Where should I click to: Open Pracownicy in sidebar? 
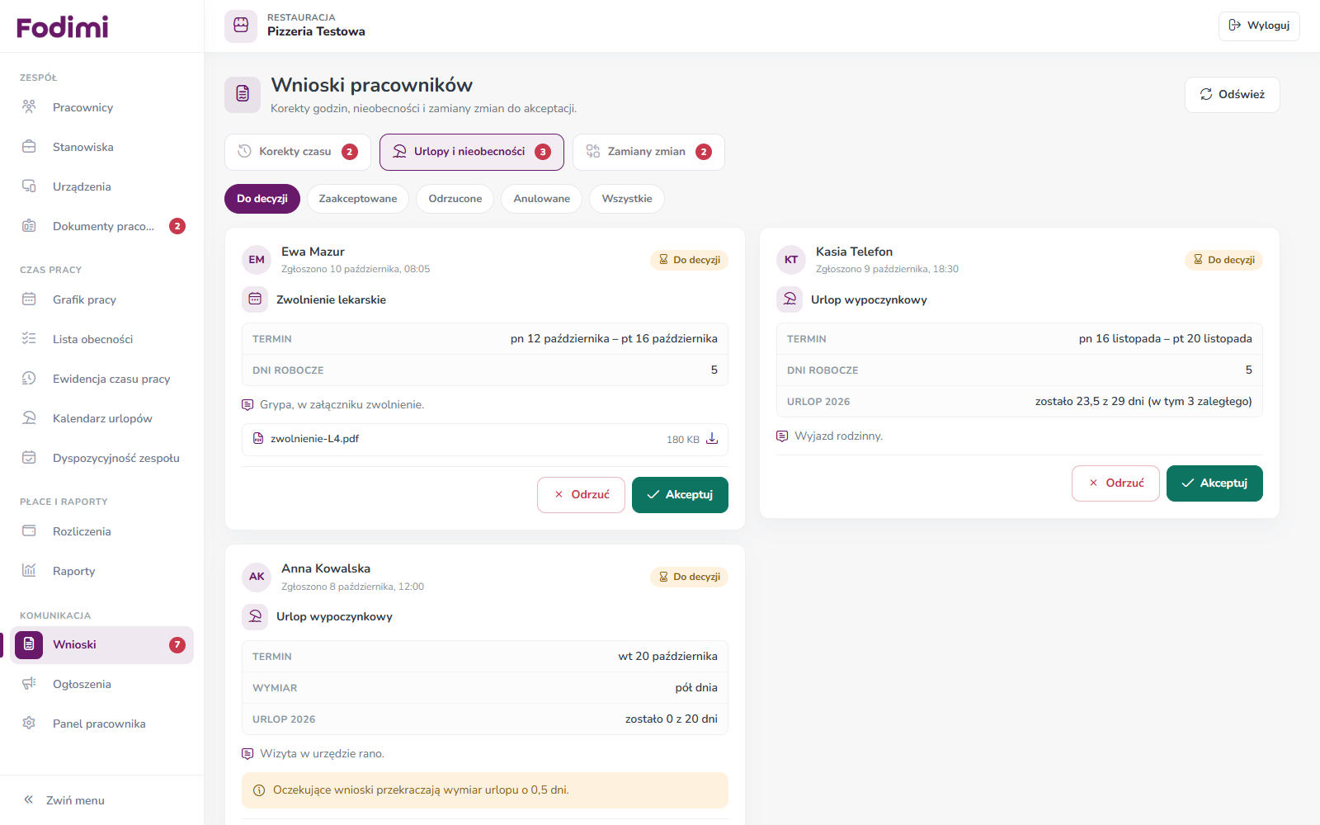point(101,107)
